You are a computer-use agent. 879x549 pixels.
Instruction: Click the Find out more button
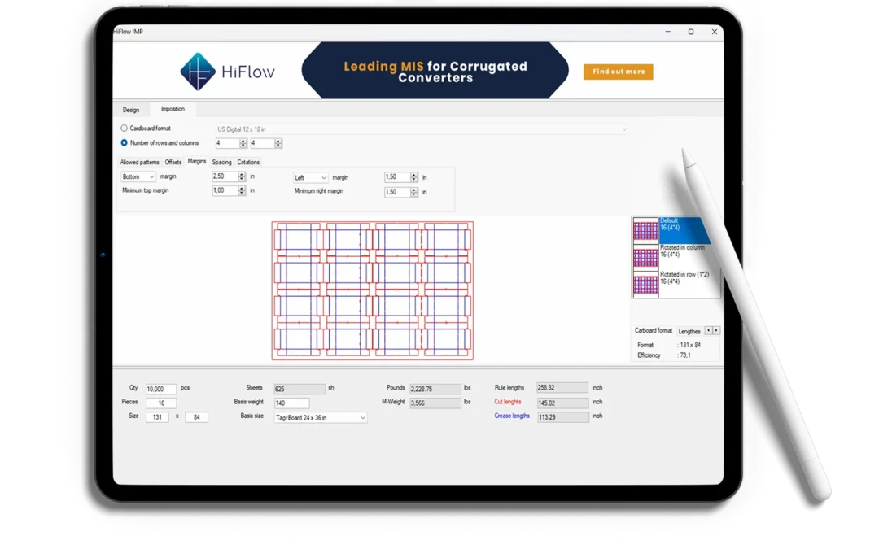[x=618, y=72]
